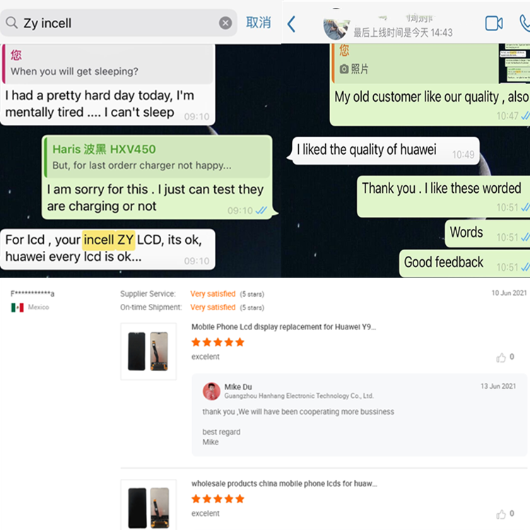The height and width of the screenshot is (530, 530).
Task: Like the second 'excelent' review with thumbs-up
Action: click(501, 514)
